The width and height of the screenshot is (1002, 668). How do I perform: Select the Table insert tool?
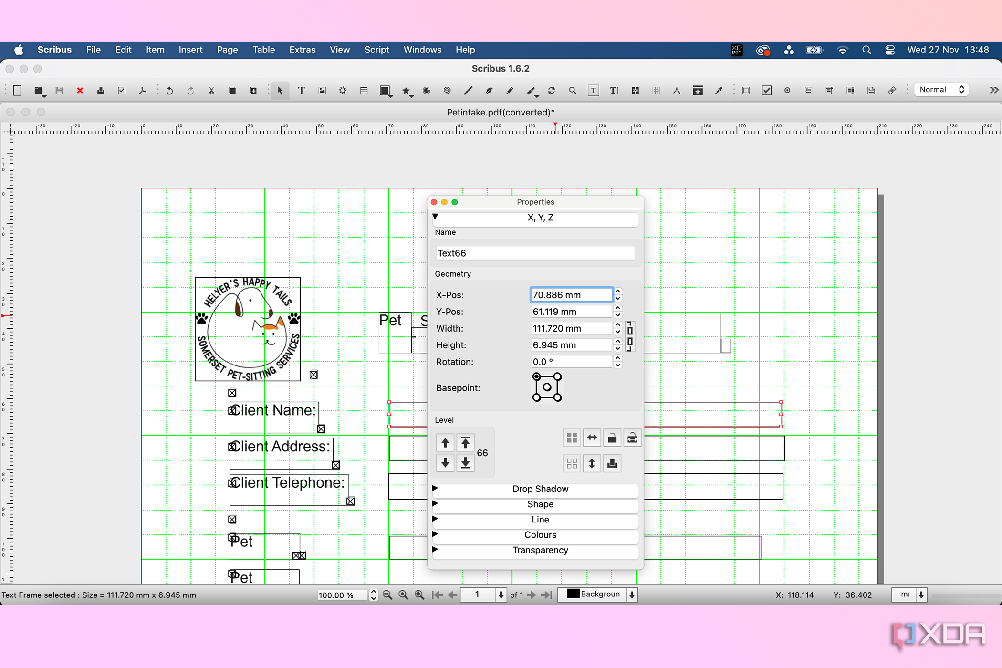click(x=364, y=91)
